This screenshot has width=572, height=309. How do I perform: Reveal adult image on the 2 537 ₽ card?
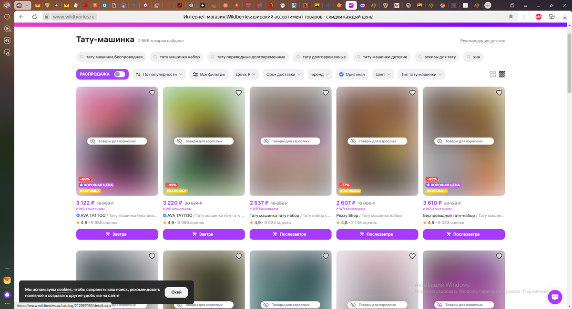[291, 141]
